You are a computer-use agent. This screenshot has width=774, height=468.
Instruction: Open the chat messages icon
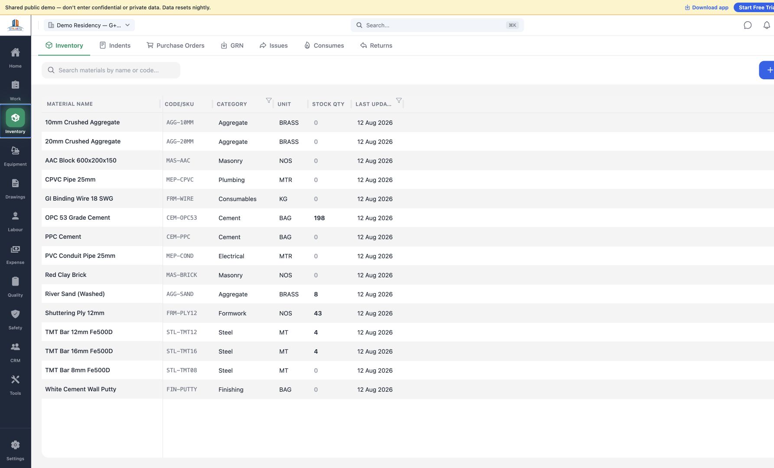pos(748,25)
